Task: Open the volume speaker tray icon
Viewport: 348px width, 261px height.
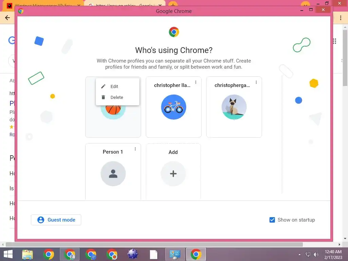Action: click(316, 254)
